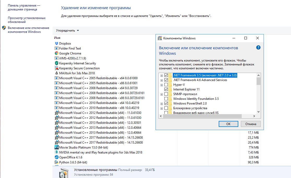291x178 pixels.
Task: Enable the SNMP-протокол checkbox
Action: pyautogui.click(x=166, y=94)
